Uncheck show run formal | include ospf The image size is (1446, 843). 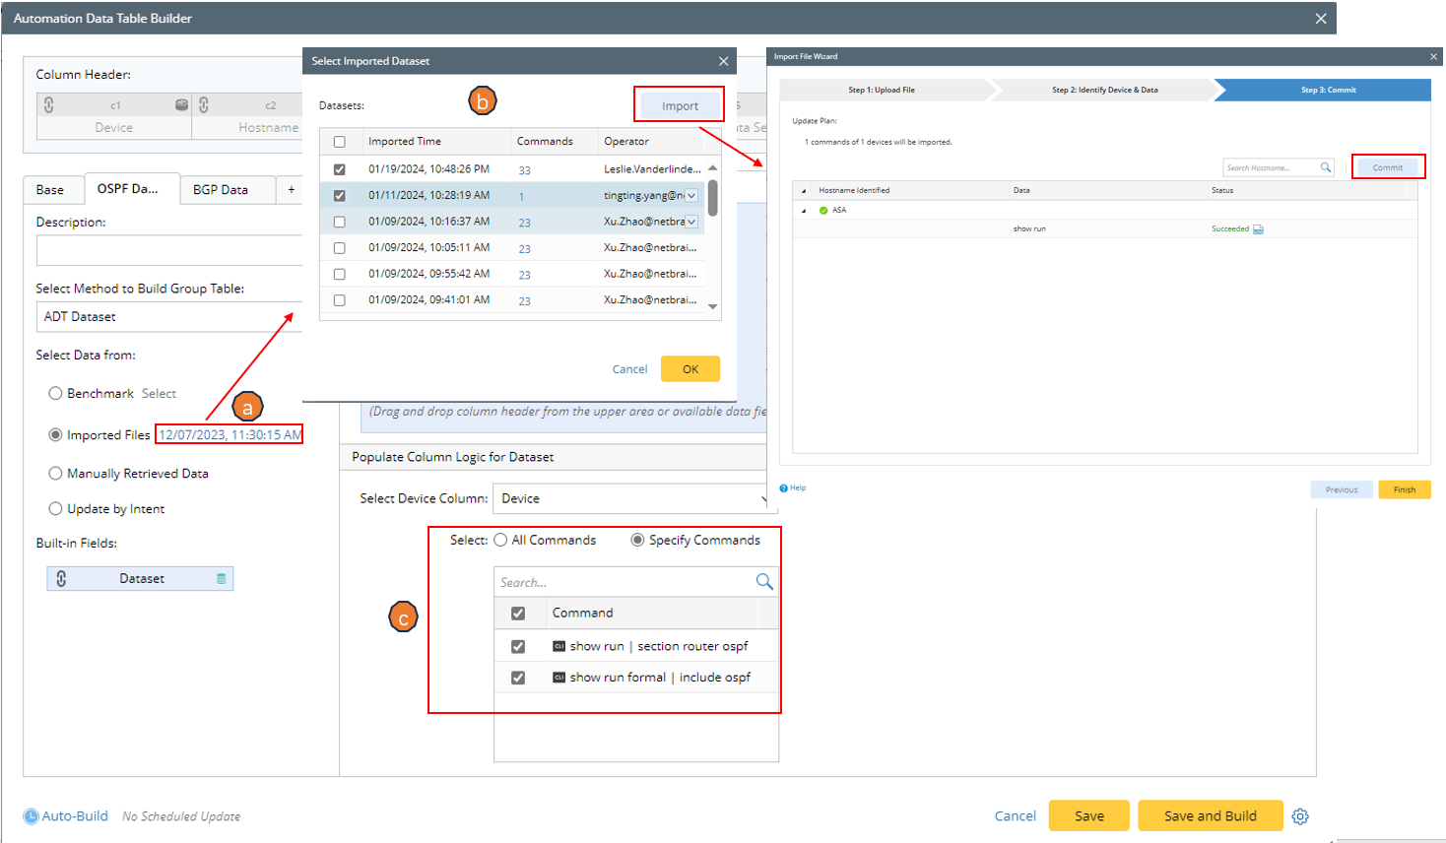click(x=518, y=678)
